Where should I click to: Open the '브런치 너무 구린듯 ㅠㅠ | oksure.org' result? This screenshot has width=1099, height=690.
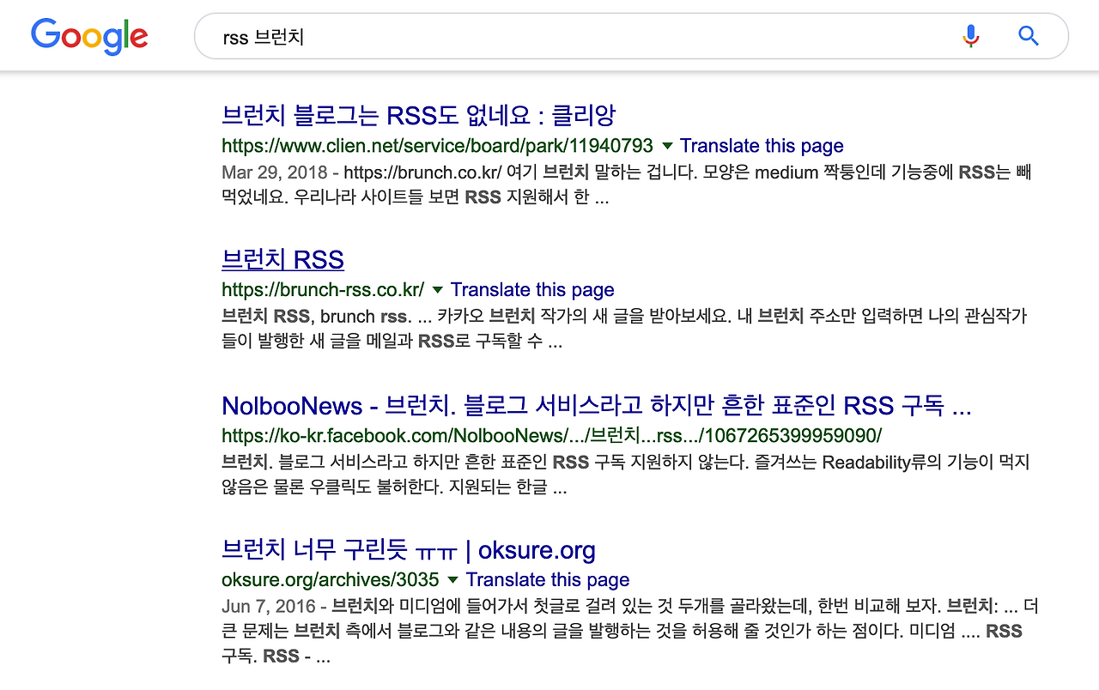[409, 549]
